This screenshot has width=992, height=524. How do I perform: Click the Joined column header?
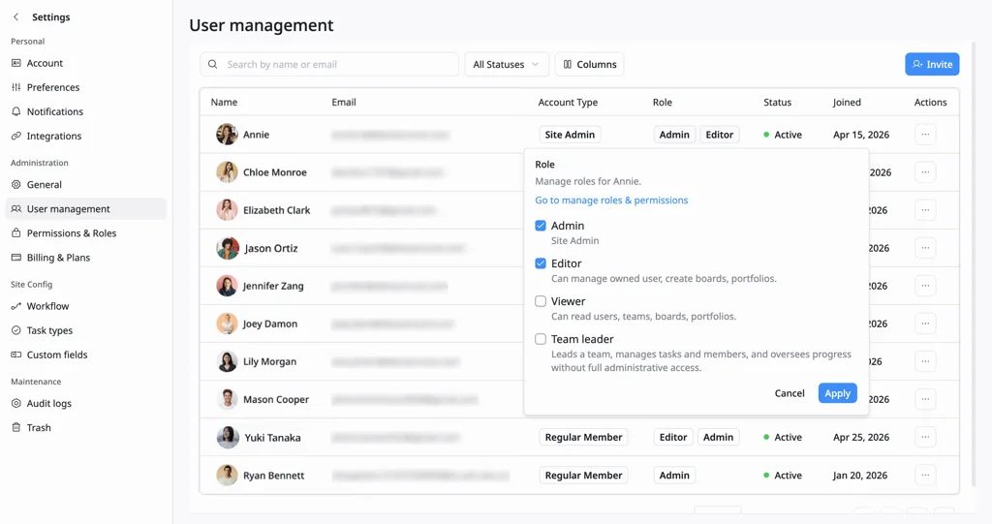coord(847,102)
